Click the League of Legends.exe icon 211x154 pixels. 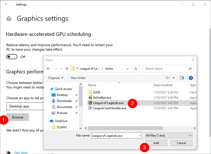click(x=90, y=103)
